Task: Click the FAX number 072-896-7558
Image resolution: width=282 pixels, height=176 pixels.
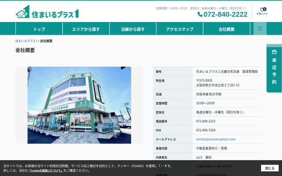Action: tap(206, 130)
